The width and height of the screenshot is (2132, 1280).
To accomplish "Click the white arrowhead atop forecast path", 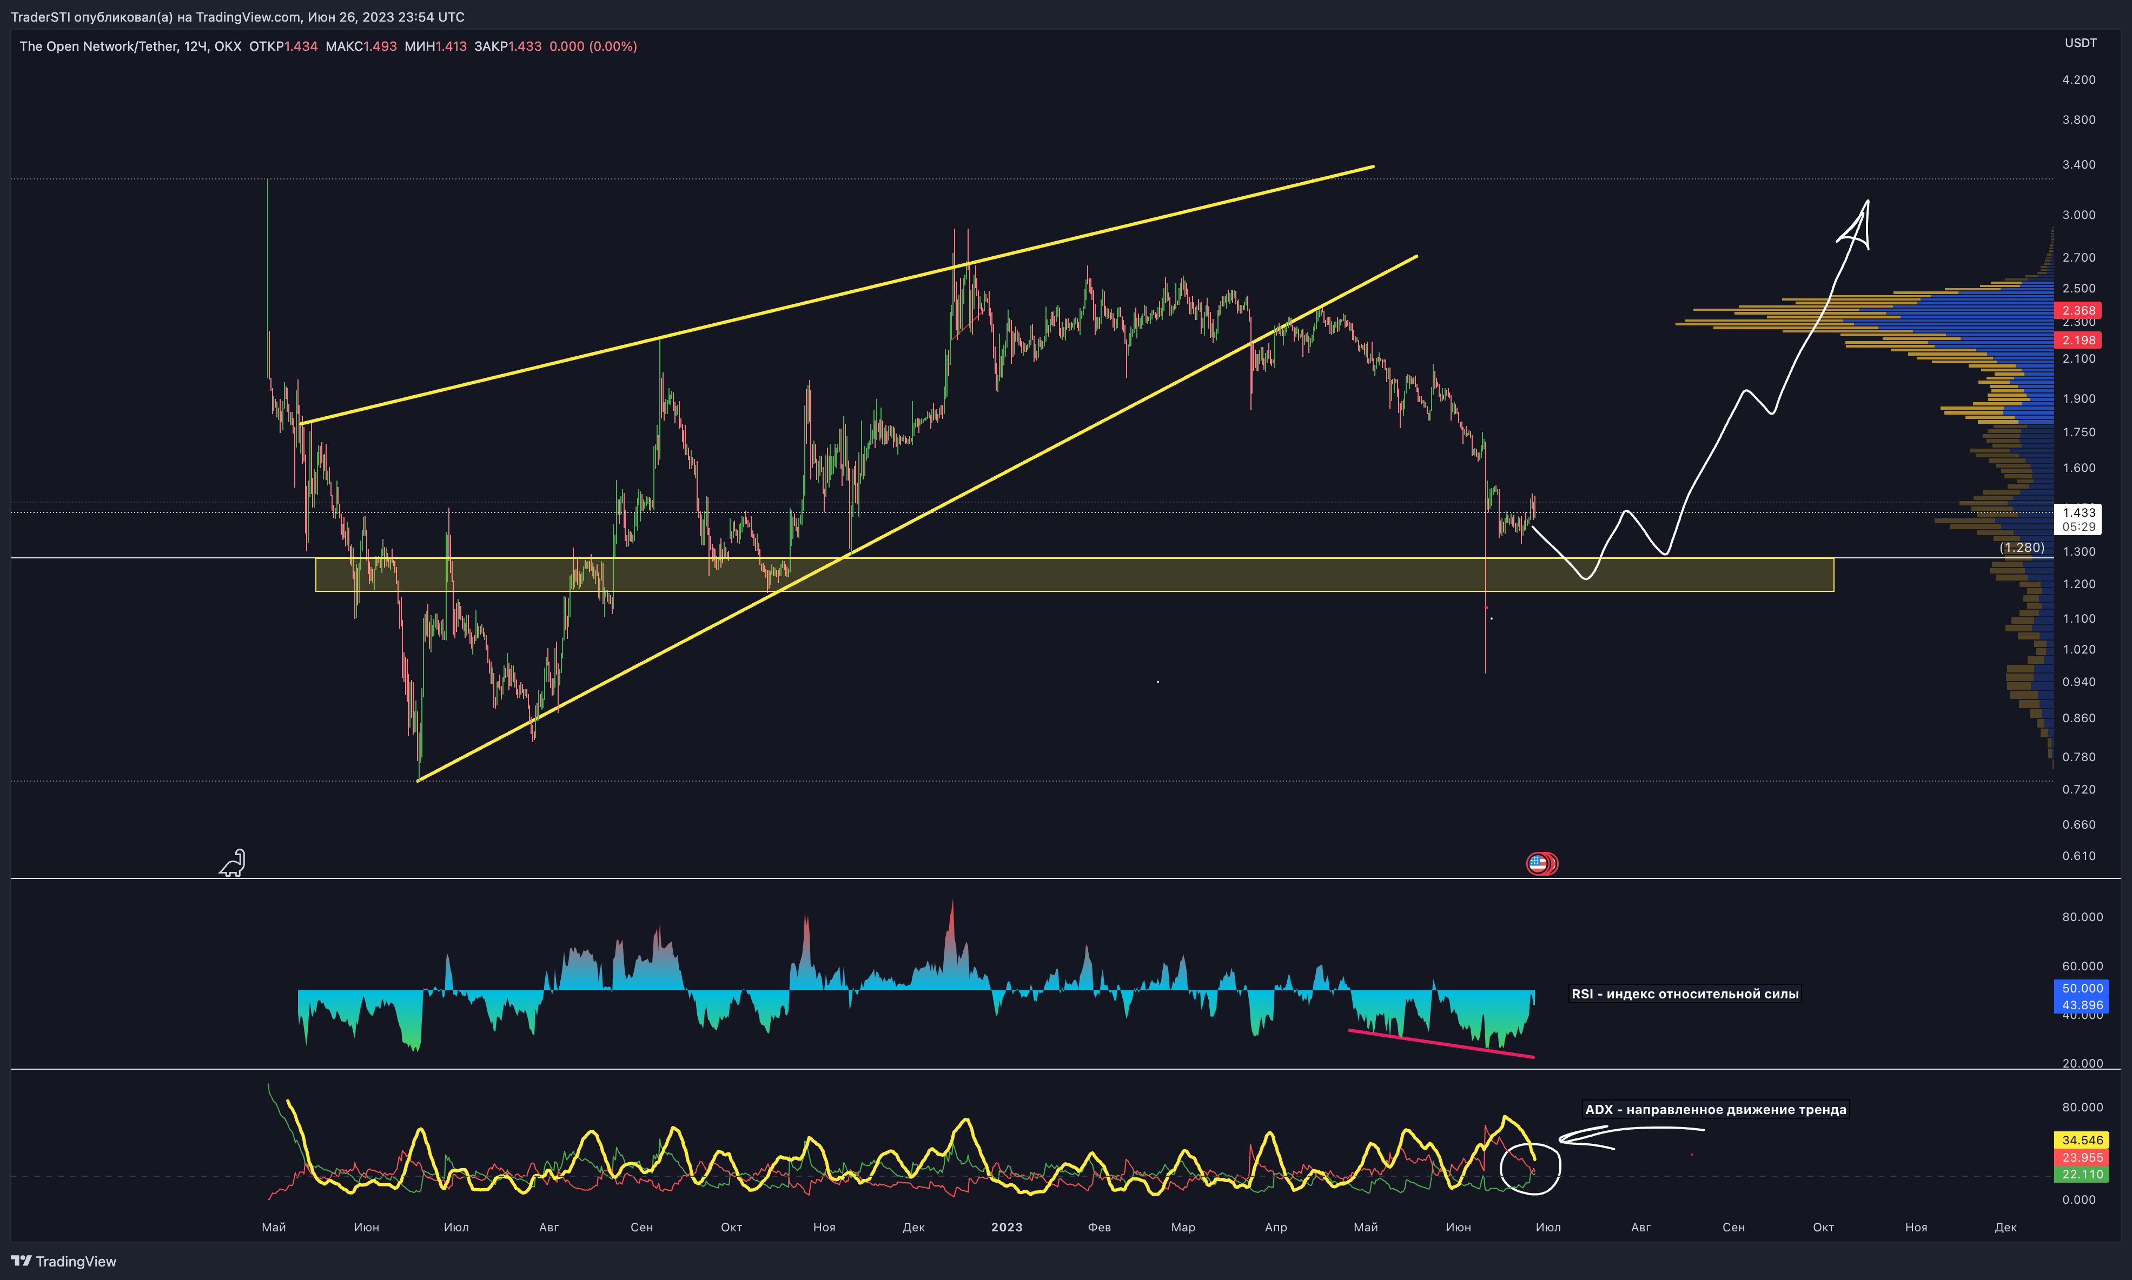I will [1857, 227].
